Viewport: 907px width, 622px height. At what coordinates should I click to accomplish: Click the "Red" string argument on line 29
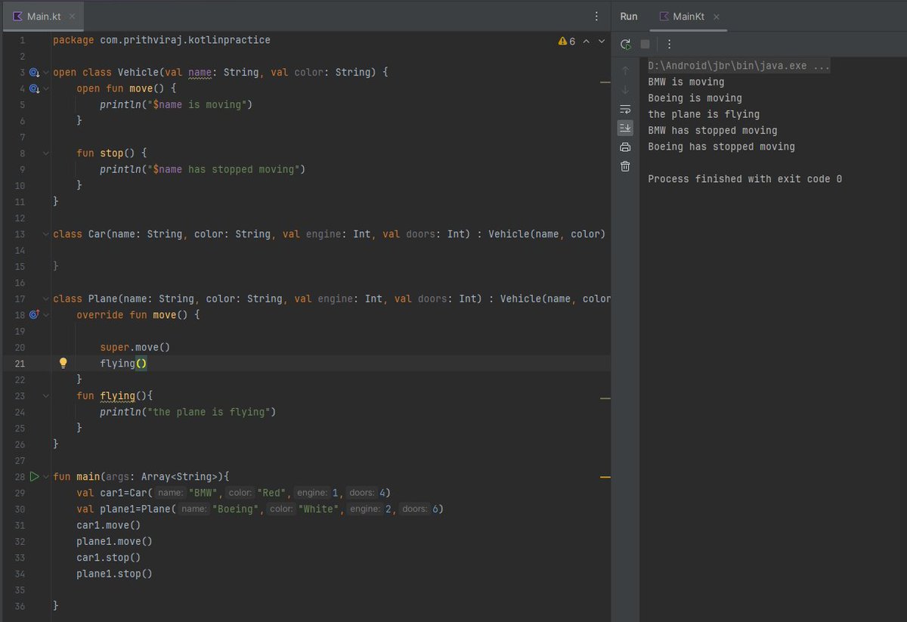pos(273,493)
